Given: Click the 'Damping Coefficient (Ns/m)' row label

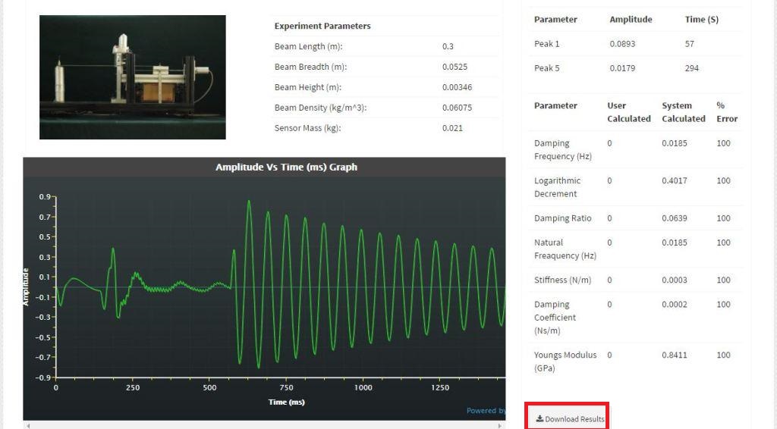Looking at the screenshot, I should point(555,317).
